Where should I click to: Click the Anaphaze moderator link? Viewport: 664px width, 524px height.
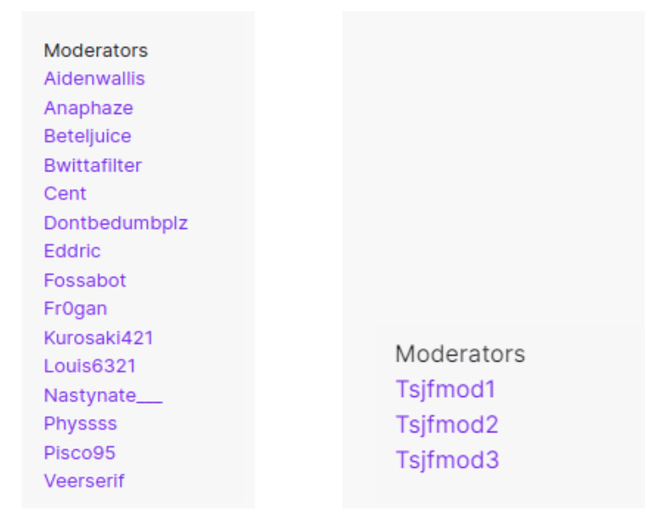pyautogui.click(x=89, y=108)
